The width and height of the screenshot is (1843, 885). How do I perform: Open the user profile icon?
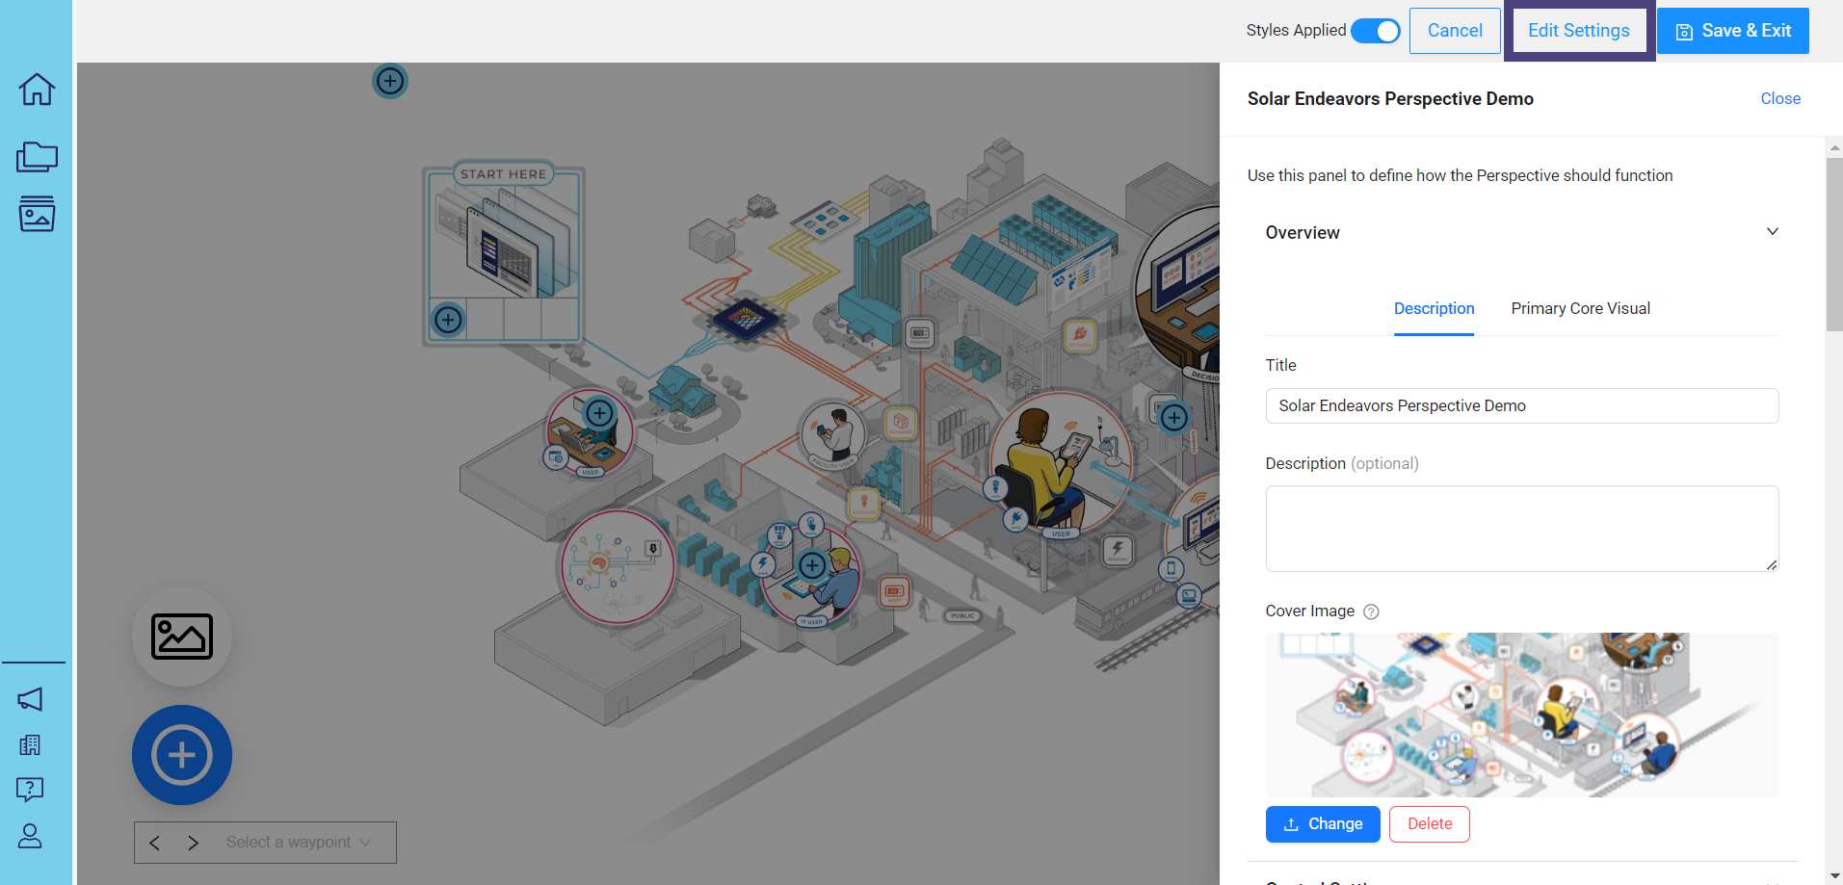(x=31, y=836)
